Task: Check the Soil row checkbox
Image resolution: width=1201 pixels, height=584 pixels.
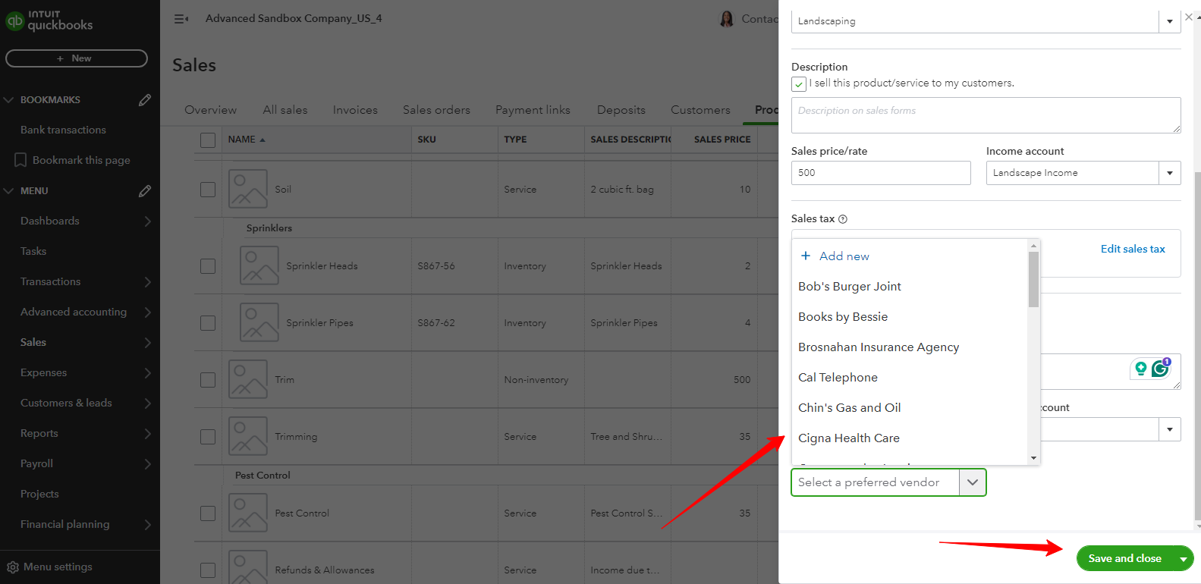Action: [x=208, y=189]
